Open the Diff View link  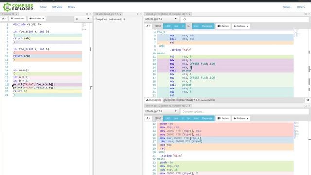tap(57, 7)
